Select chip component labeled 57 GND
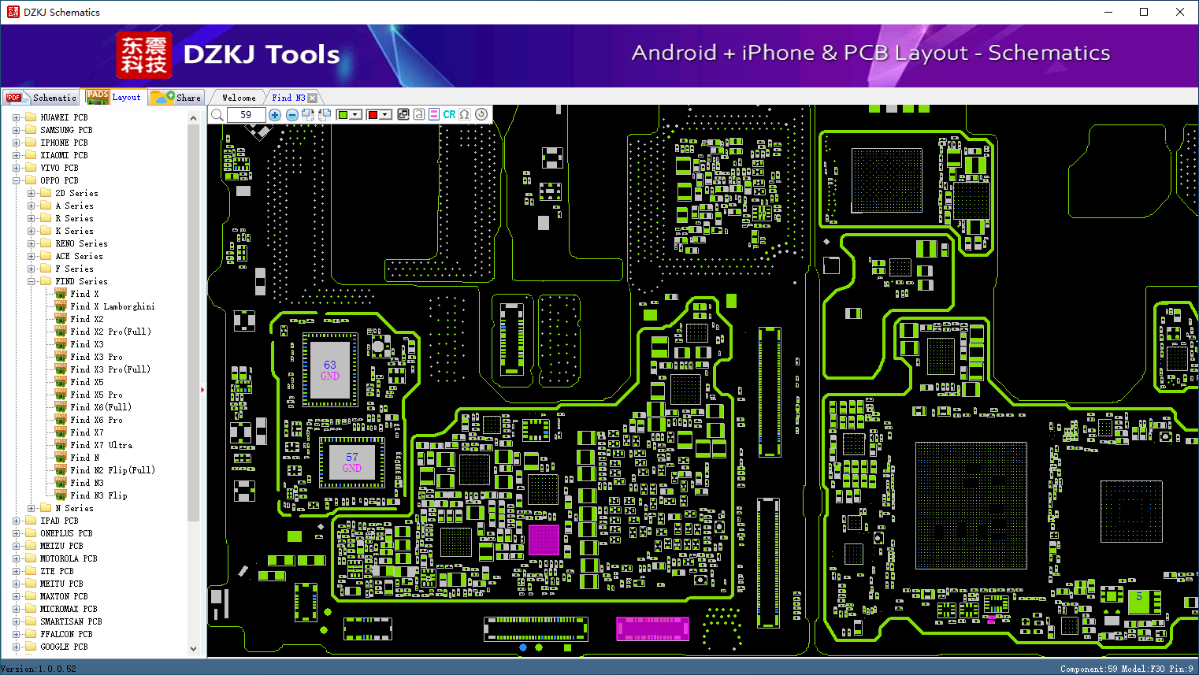This screenshot has width=1199, height=675. [352, 462]
